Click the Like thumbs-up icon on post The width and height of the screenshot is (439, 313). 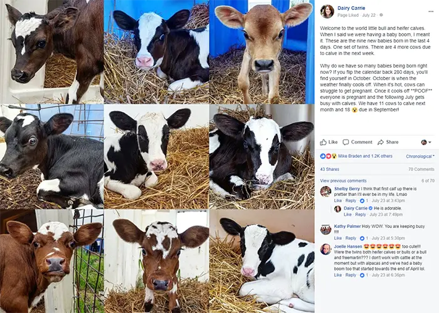[324, 142]
